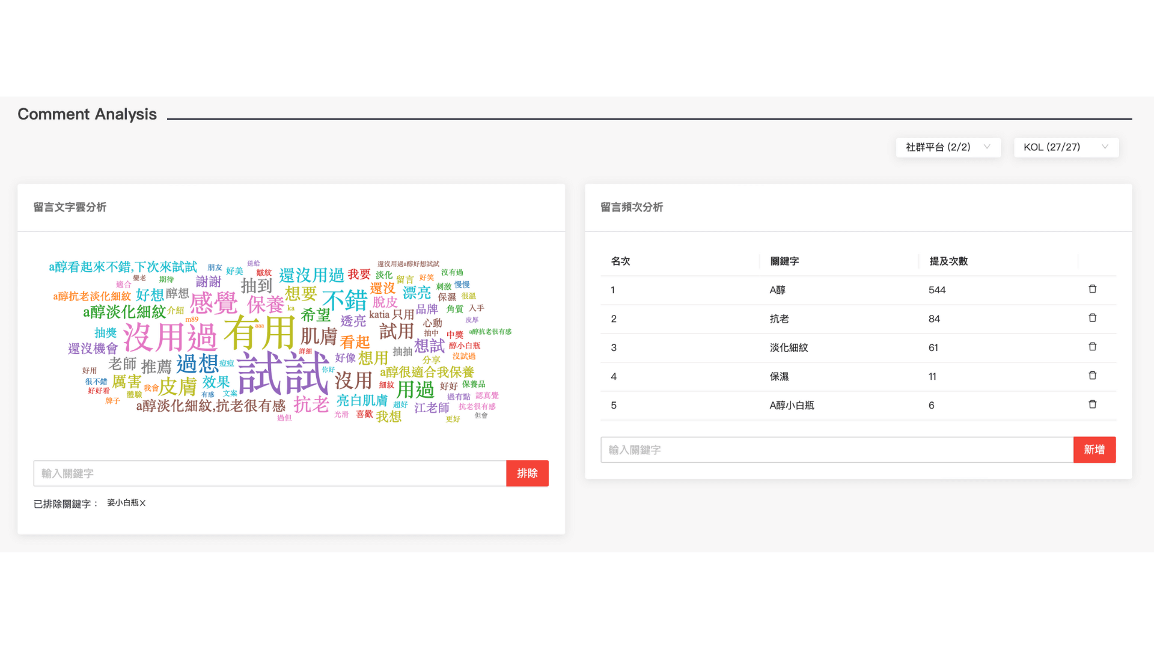The image size is (1154, 649).
Task: Click the word 亮白肌膚 in cloud
Action: pyautogui.click(x=362, y=400)
